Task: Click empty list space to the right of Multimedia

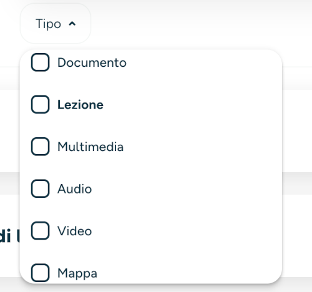Action: click(x=202, y=147)
